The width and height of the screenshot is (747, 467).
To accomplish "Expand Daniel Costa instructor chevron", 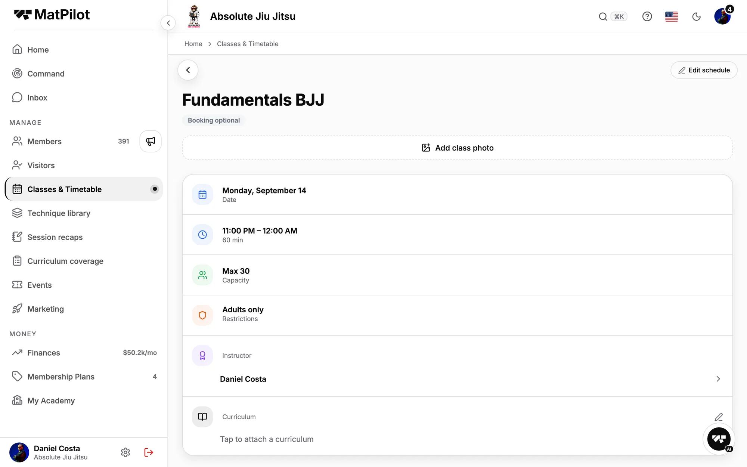I will point(718,379).
